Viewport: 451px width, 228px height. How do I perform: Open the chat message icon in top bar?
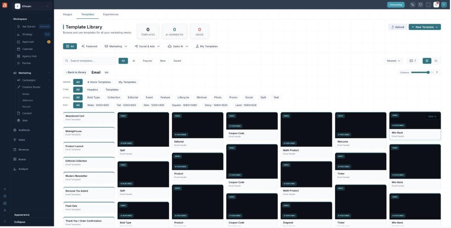click(421, 5)
